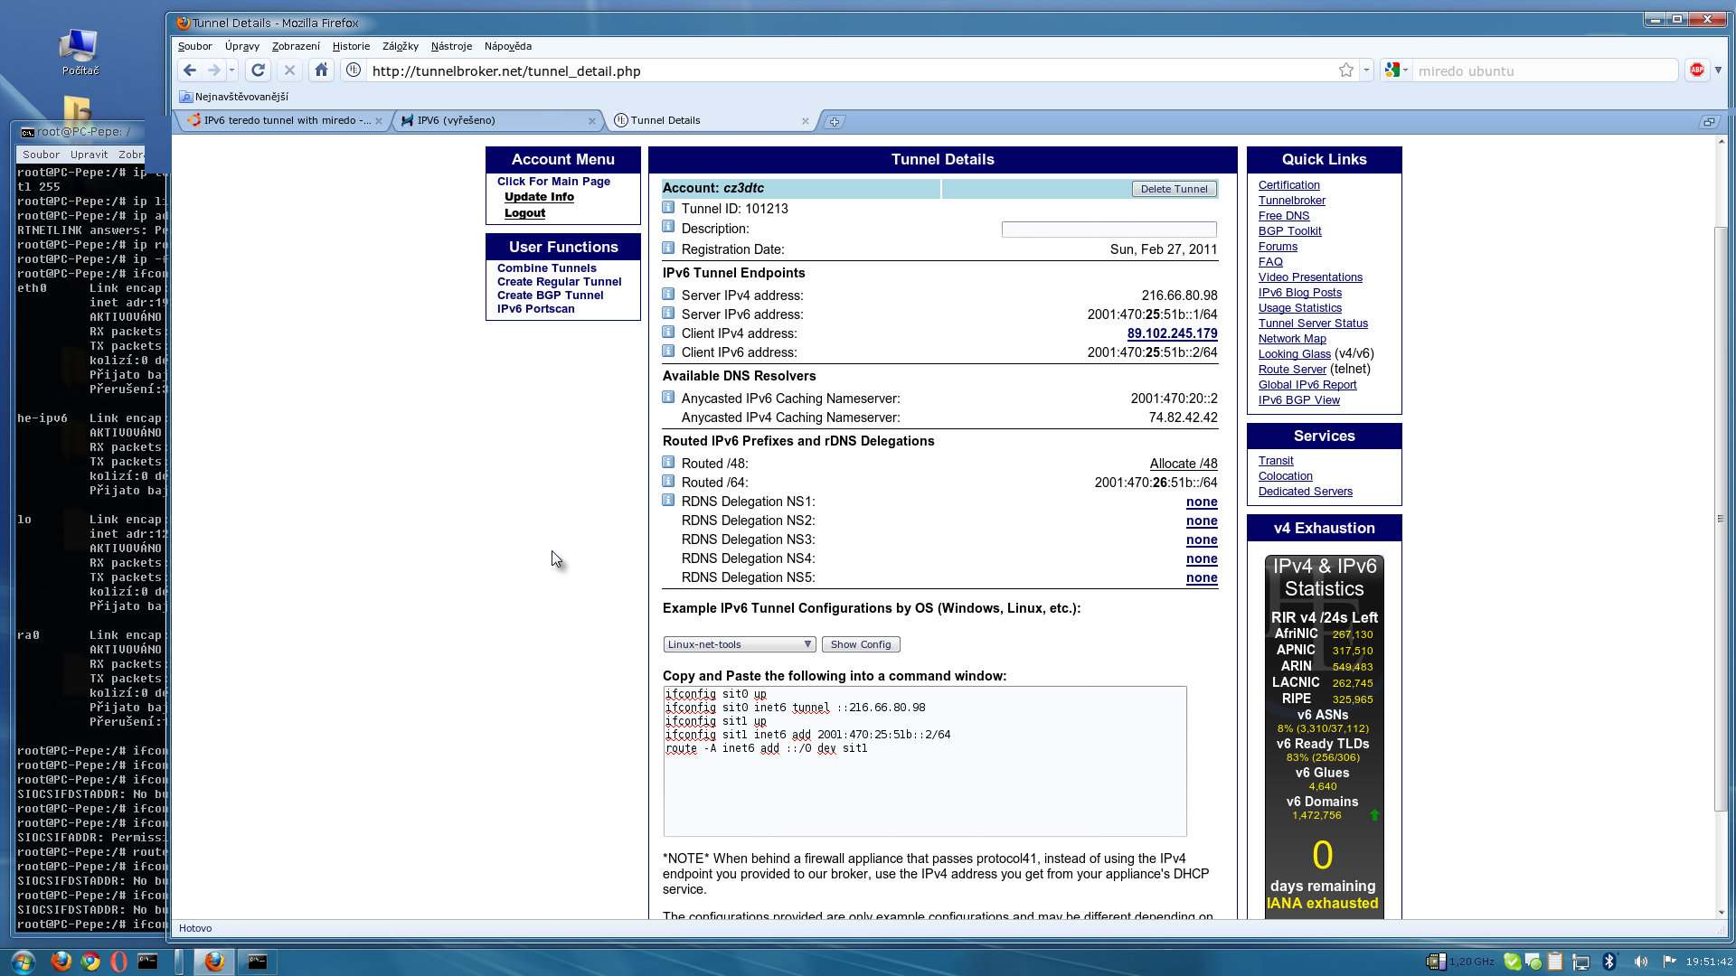1736x976 pixels.
Task: Open the Windows Start orb
Action: coord(22,962)
